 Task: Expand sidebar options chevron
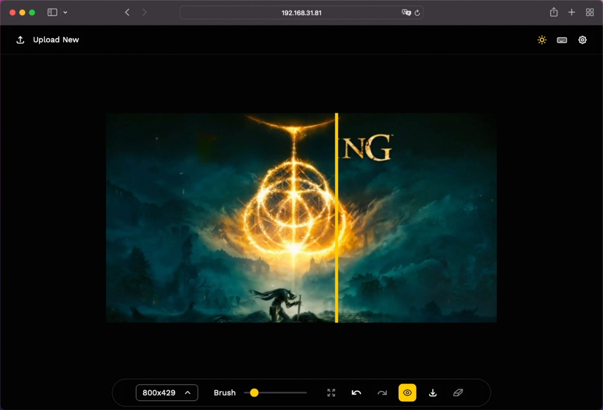click(x=65, y=13)
